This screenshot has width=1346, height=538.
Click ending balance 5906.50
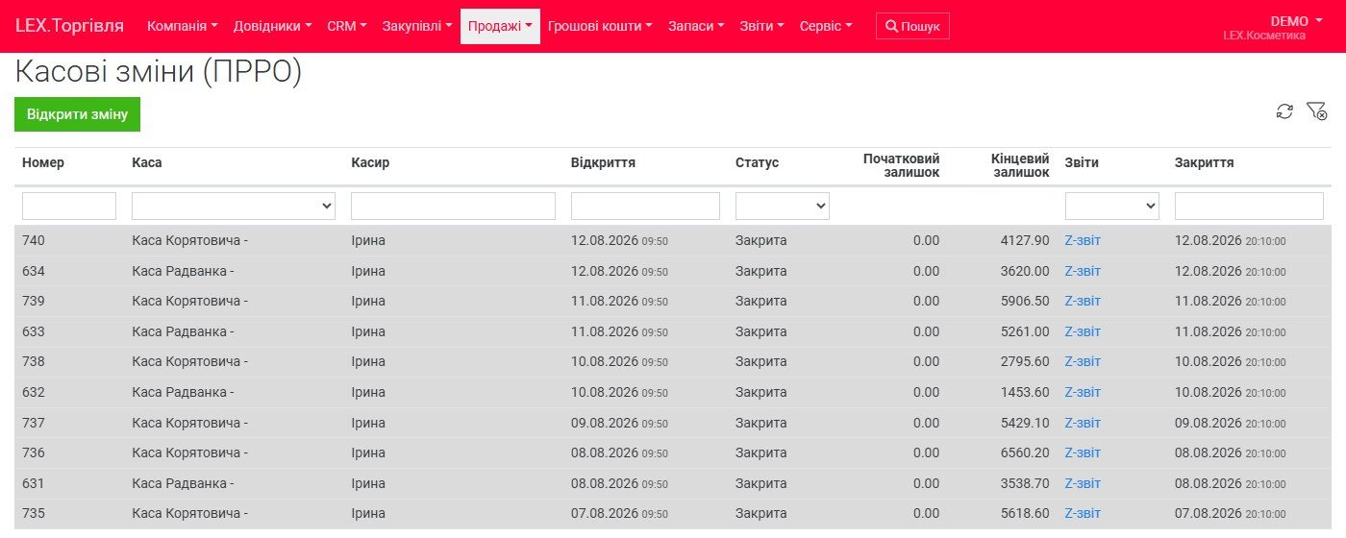click(1025, 301)
